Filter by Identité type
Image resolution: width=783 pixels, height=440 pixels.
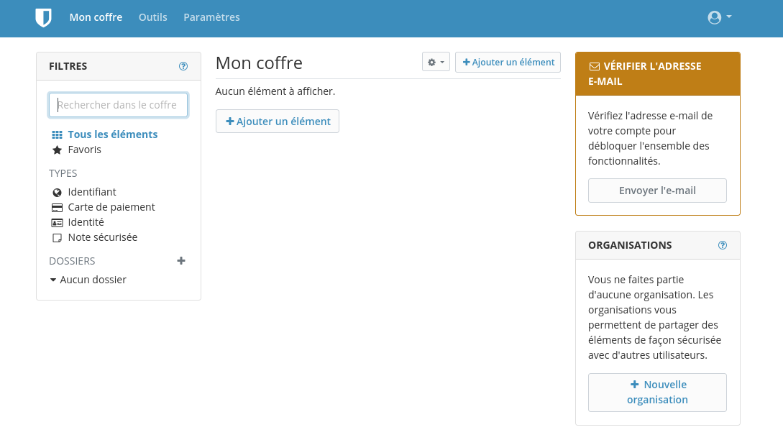(x=86, y=222)
